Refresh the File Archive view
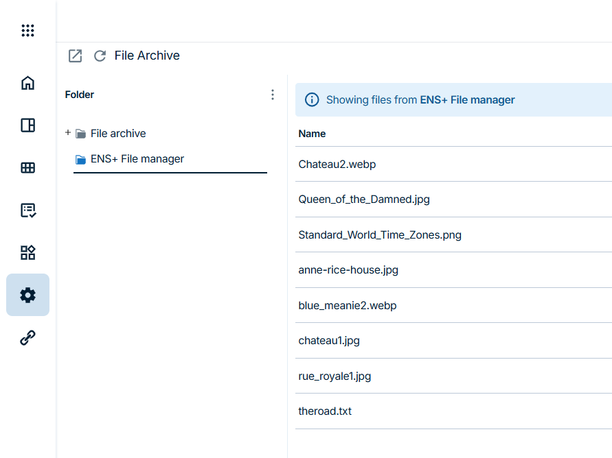612x458 pixels. 100,56
